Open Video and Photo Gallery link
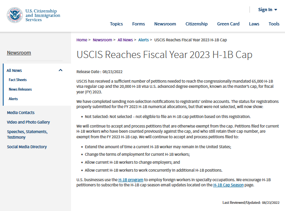This screenshot has height=211, width=285. (28, 122)
